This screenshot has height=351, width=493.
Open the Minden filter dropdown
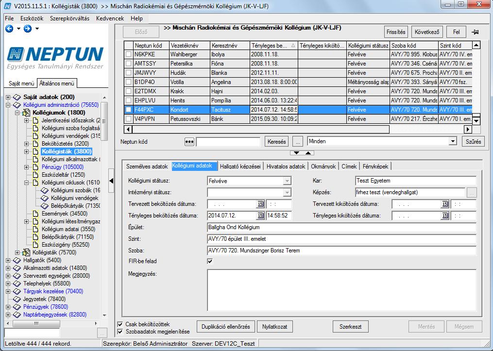[x=452, y=141]
